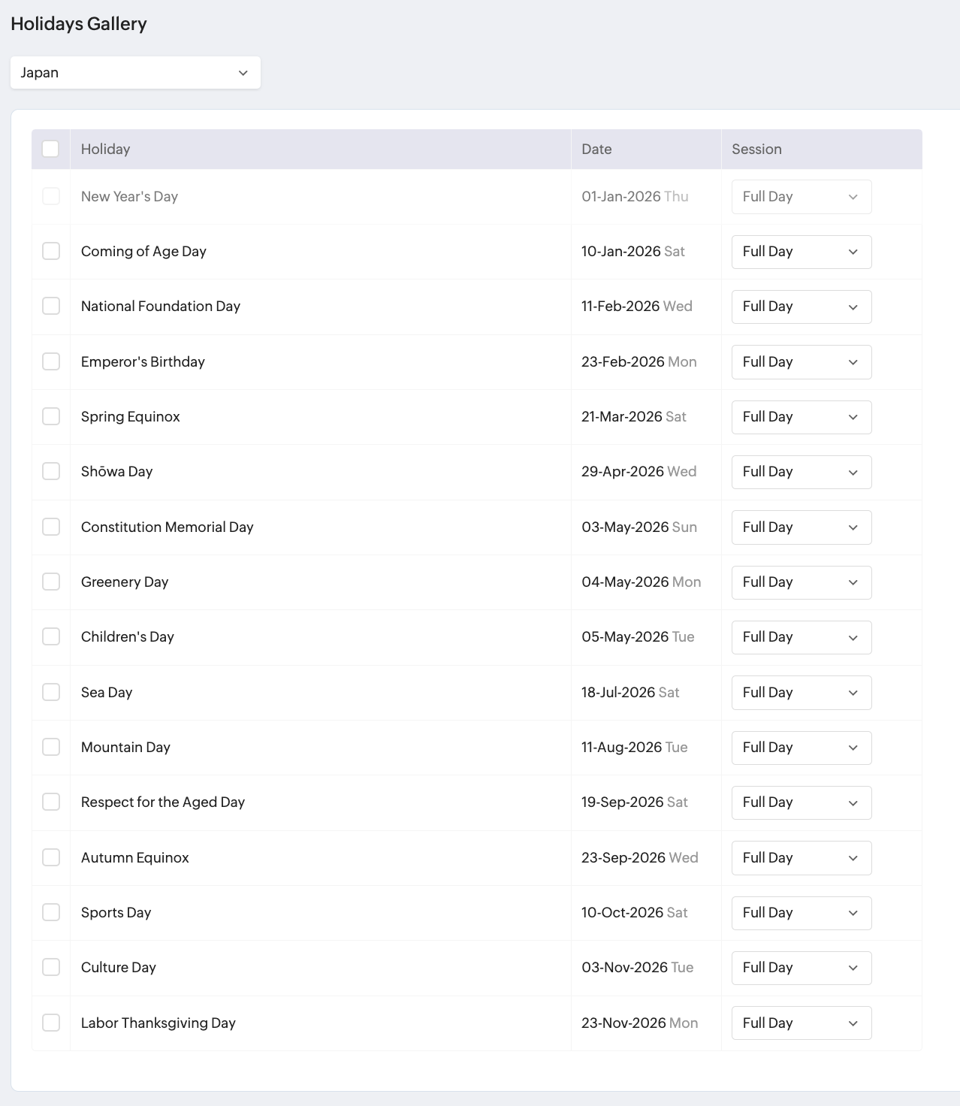960x1106 pixels.
Task: Open Session dropdown for Children's Day
Action: (x=802, y=637)
